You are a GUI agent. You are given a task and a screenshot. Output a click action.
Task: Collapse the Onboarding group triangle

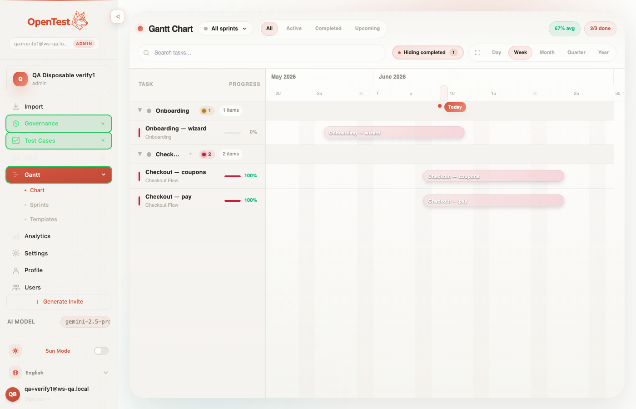click(140, 110)
